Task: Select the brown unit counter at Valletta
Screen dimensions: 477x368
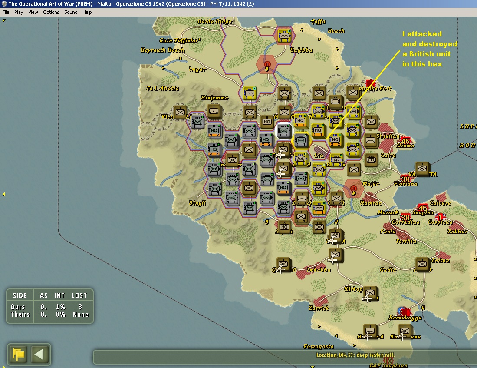Action: click(x=422, y=168)
